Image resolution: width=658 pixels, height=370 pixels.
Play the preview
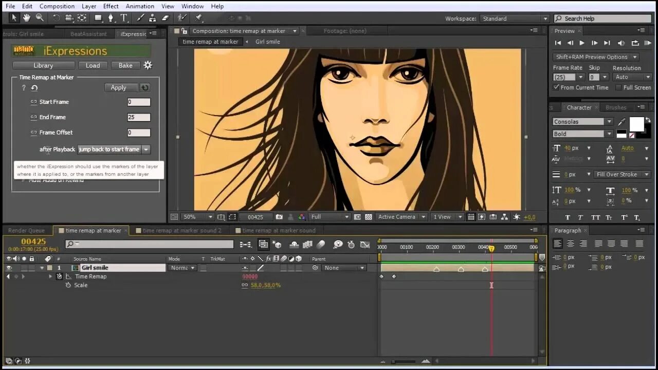pos(582,43)
